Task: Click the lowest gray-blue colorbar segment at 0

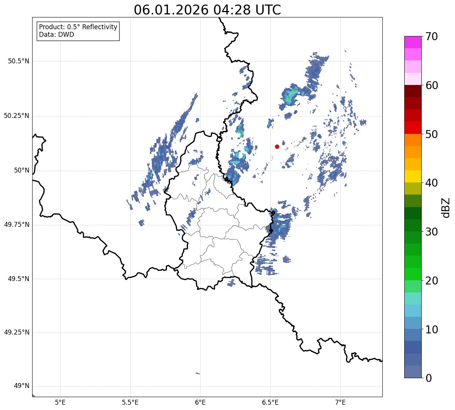Action: point(413,372)
